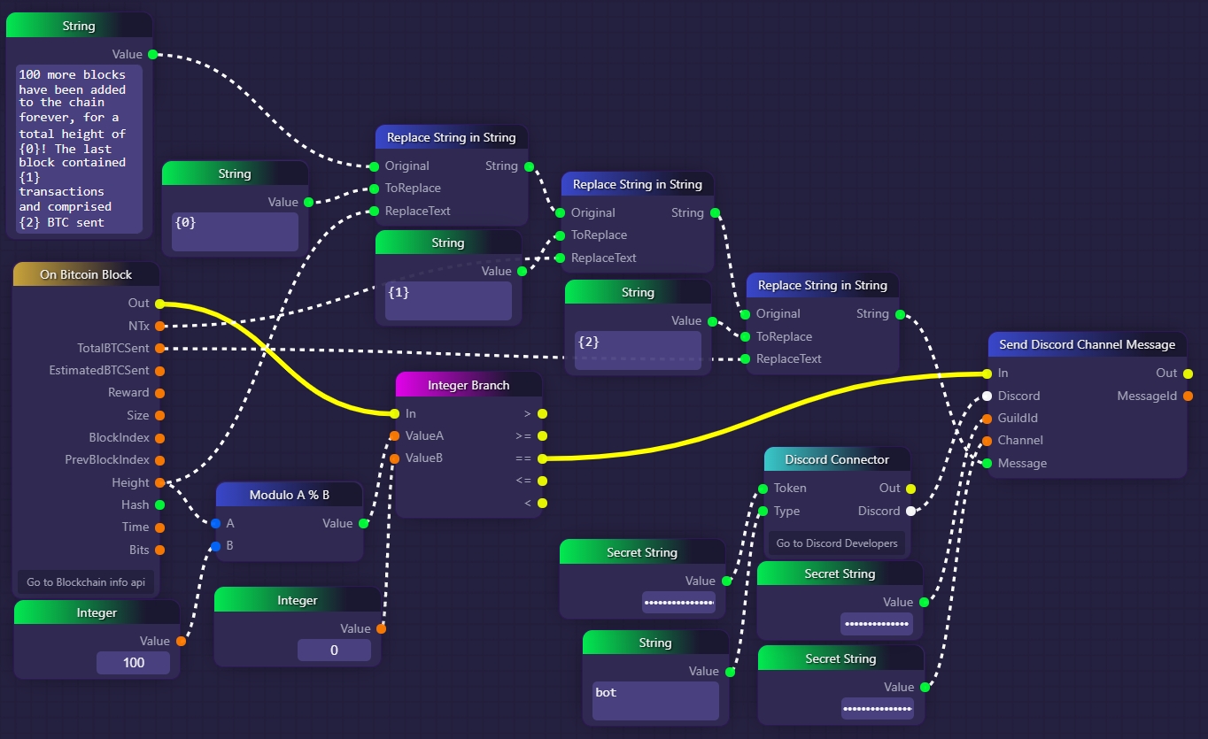Click the GuildId input port
The height and width of the screenshot is (739, 1208).
[987, 418]
